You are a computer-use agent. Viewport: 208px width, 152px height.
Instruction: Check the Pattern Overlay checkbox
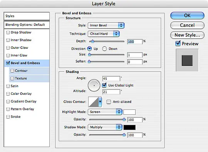tap(8, 109)
